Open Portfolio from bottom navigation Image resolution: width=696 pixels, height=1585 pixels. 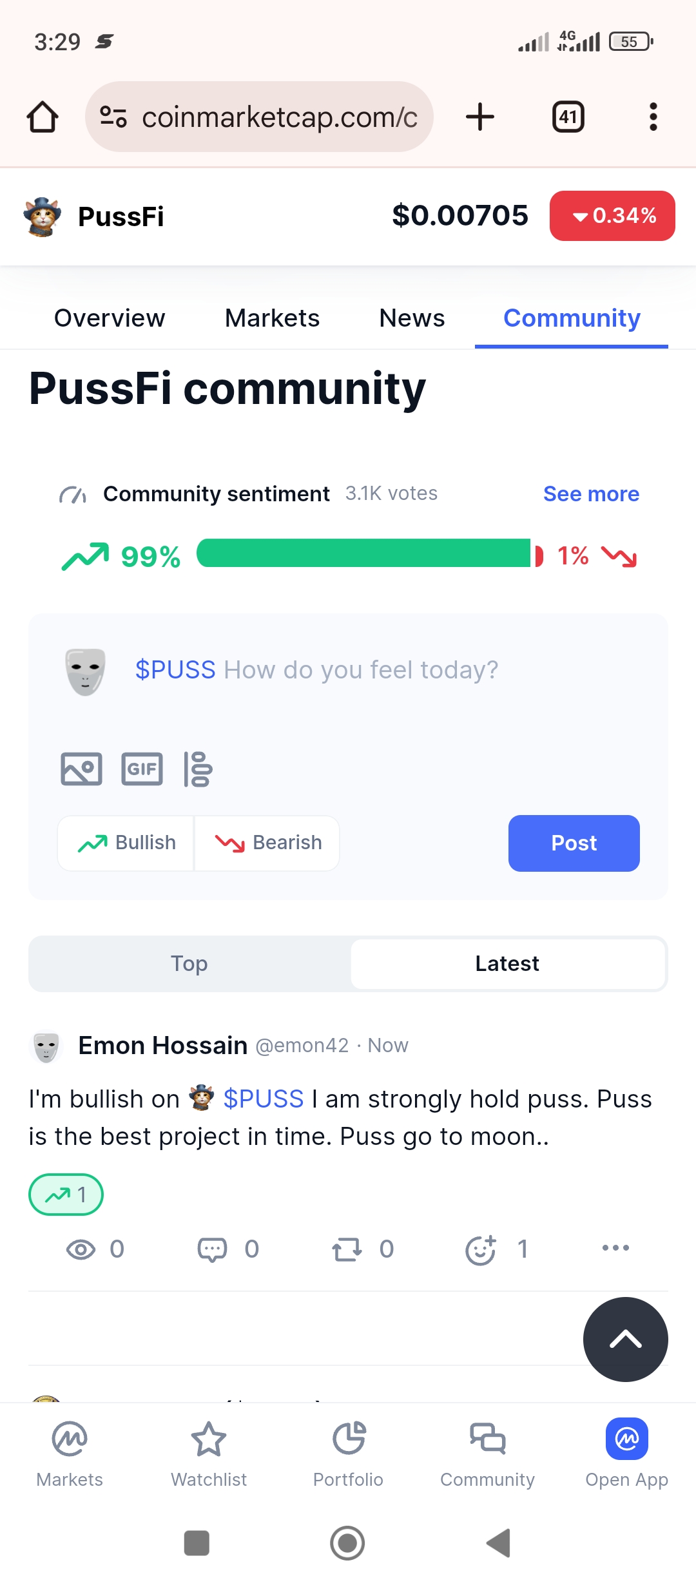coord(348,1452)
